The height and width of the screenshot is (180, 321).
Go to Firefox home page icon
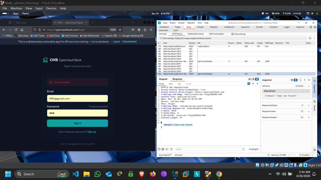22,30
